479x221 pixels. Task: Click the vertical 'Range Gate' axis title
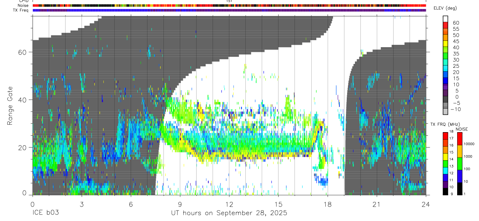pos(10,106)
